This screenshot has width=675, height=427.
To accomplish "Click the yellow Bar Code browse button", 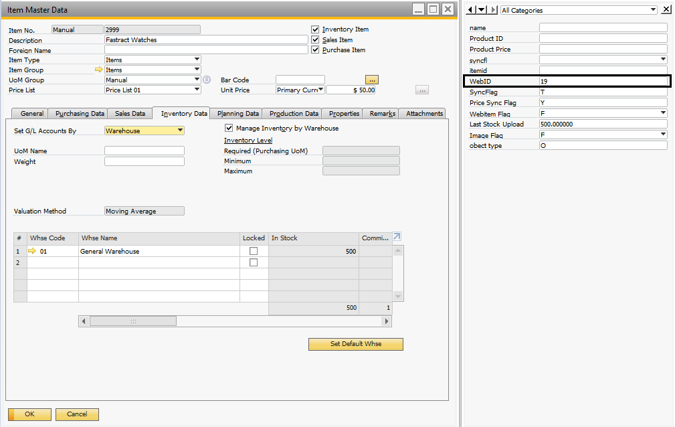I will [372, 80].
